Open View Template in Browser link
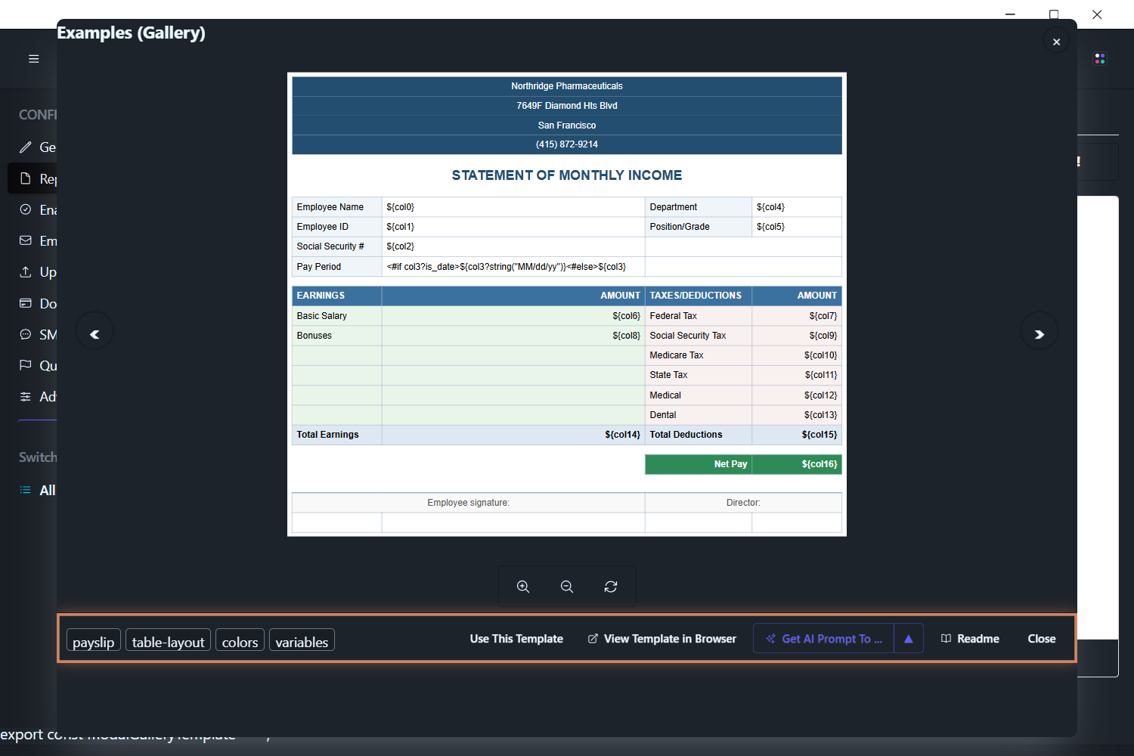This screenshot has width=1134, height=756. pos(662,639)
